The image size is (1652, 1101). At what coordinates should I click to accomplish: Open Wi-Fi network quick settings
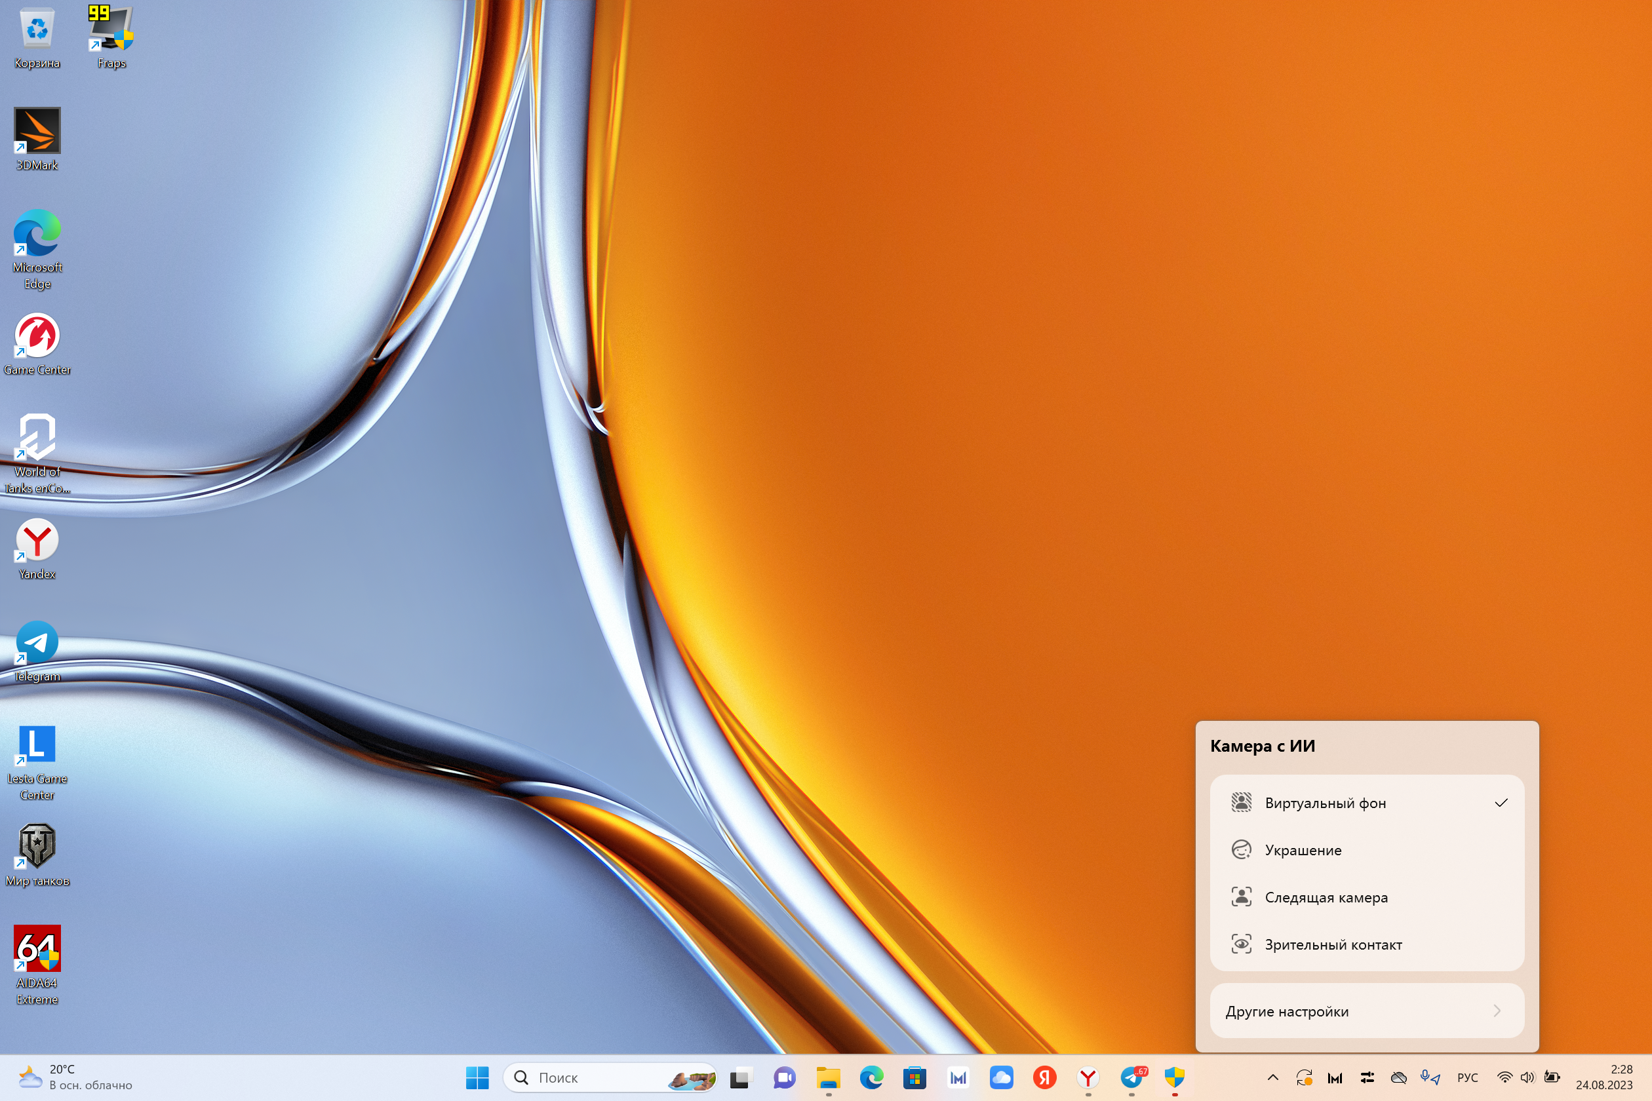click(x=1504, y=1078)
